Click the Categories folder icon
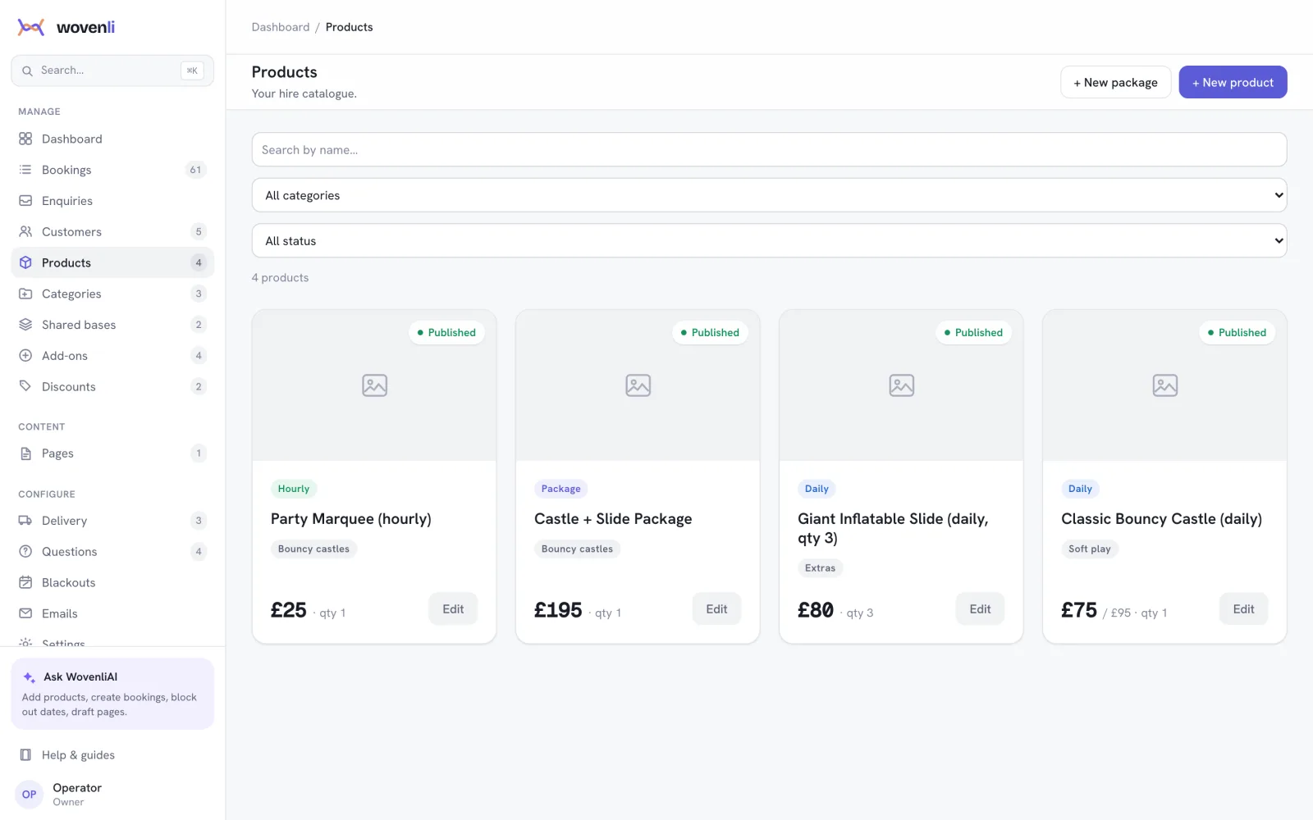Screen dimensions: 1313x820 [25, 294]
